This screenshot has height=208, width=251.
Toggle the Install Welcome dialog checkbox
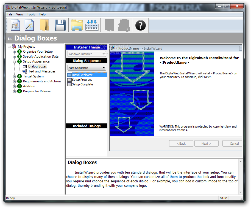coord(69,75)
